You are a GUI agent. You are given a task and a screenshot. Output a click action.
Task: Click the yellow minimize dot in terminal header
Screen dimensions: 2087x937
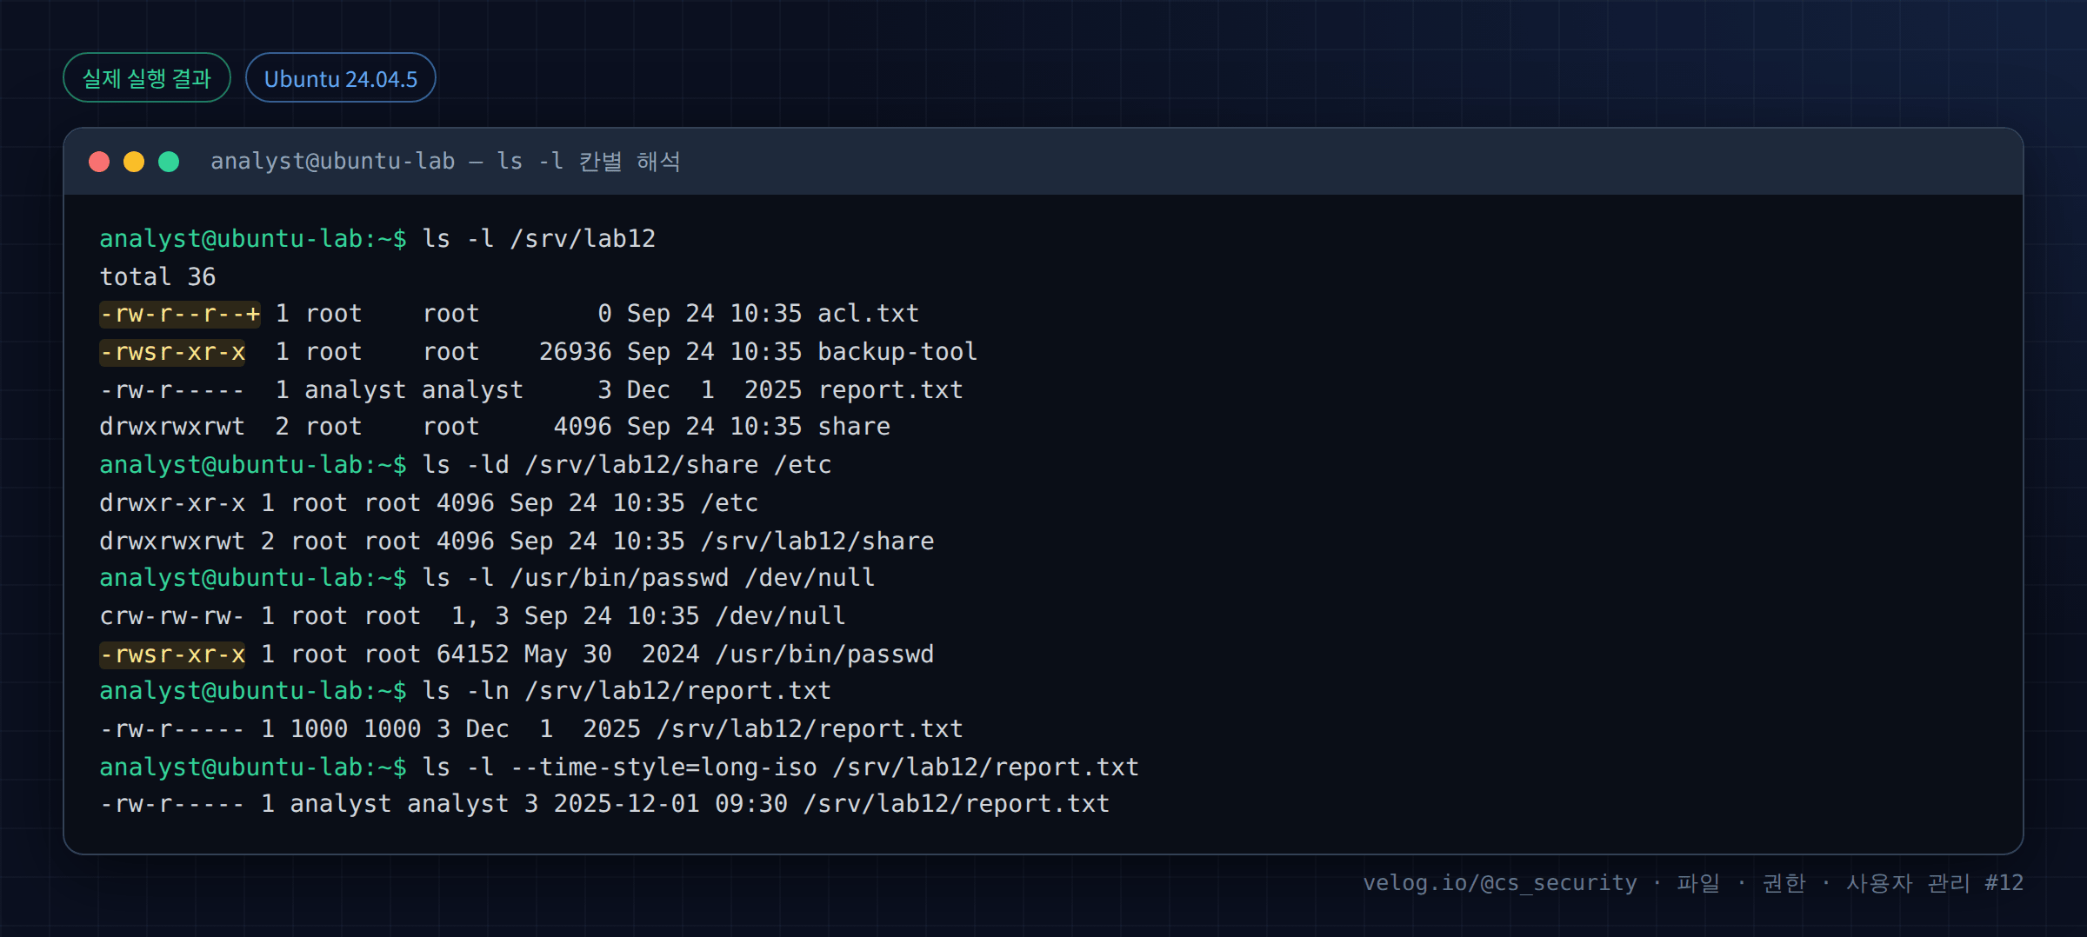click(134, 162)
